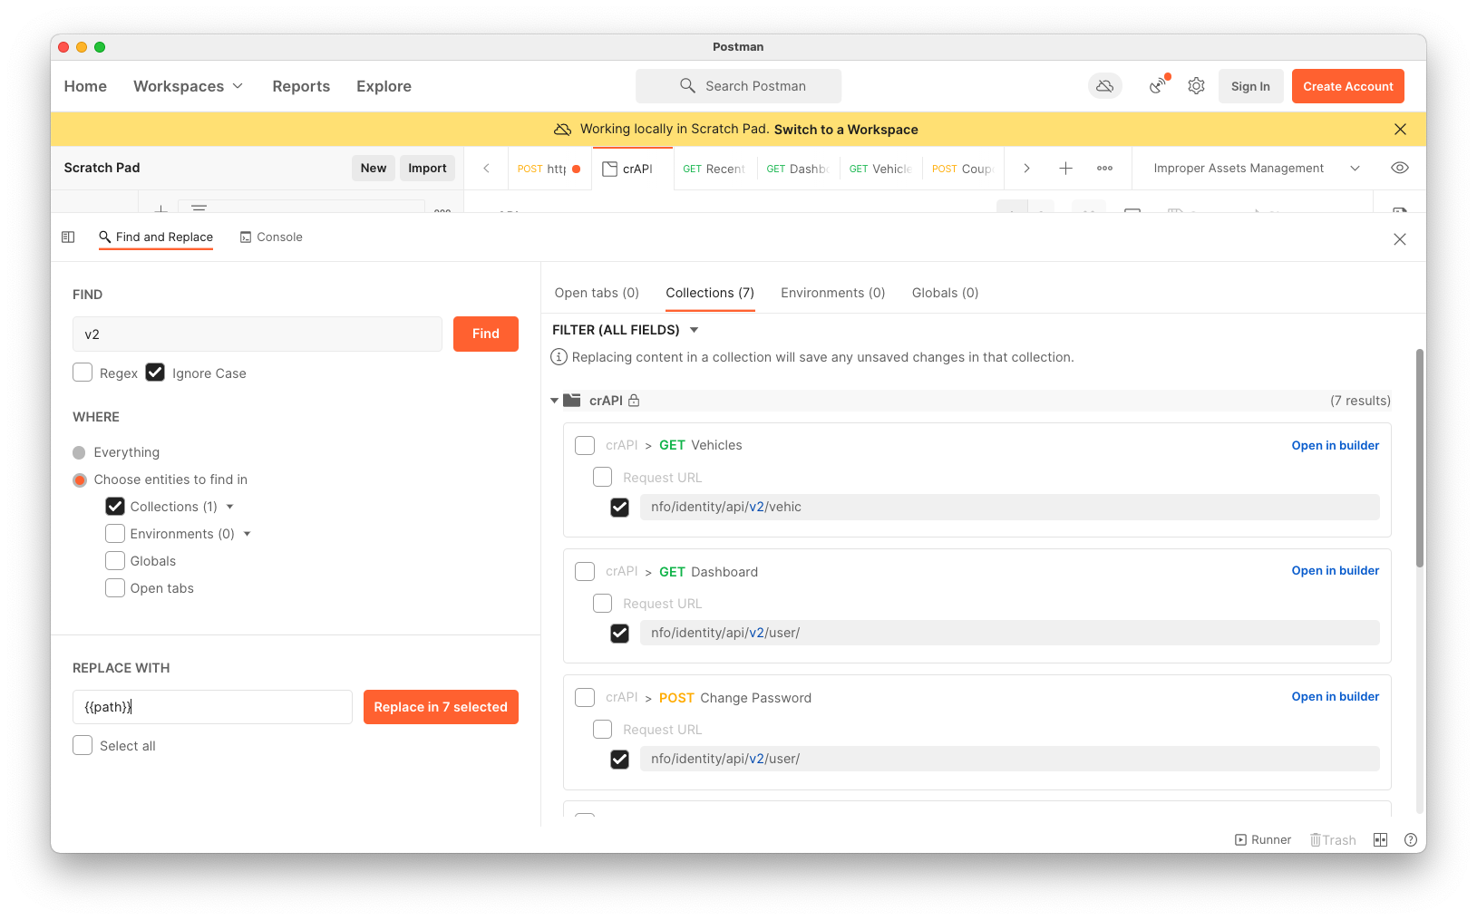Collapse the crAPI results group
1477x920 pixels.
555,401
